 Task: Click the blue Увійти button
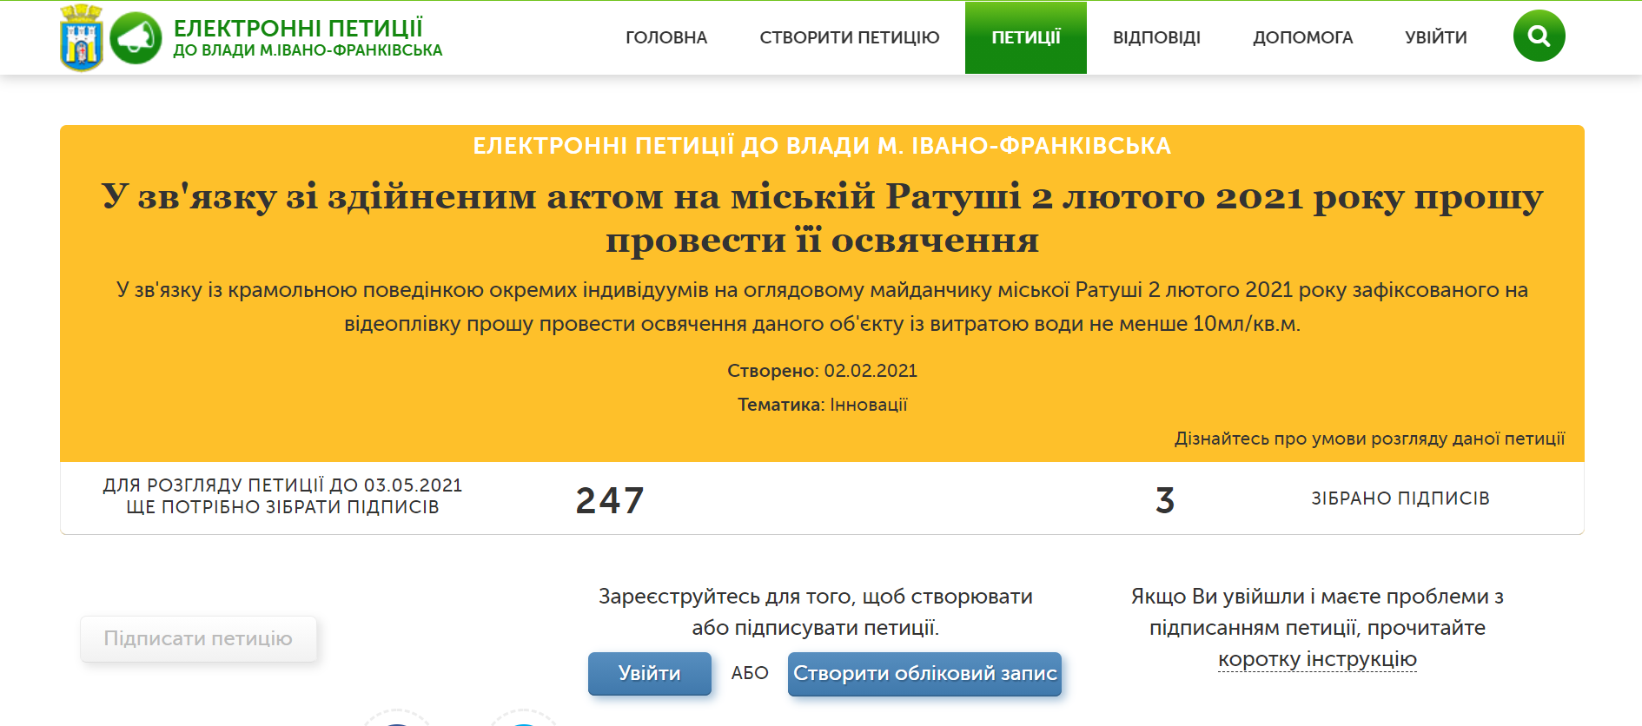point(649,674)
